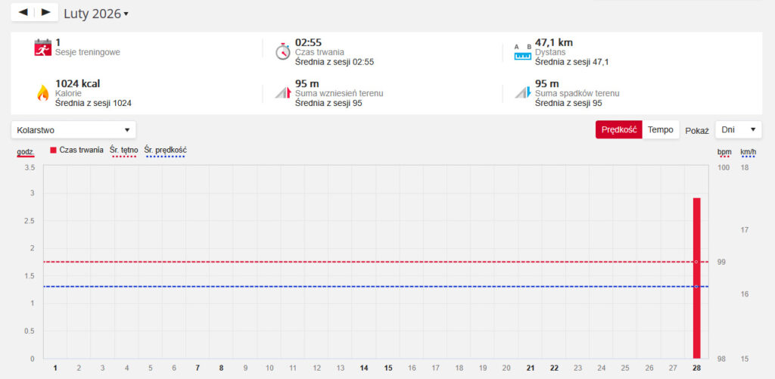Toggle the Śr. prędkość legend series
This screenshot has height=379, width=775.
click(165, 150)
